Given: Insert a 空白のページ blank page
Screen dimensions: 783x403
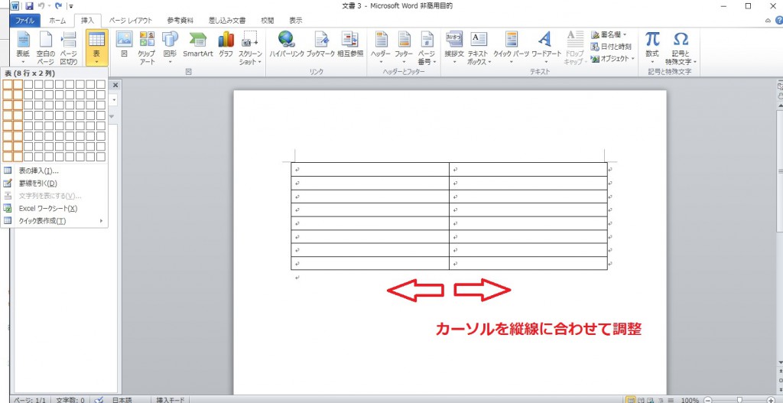Looking at the screenshot, I should [x=45, y=48].
